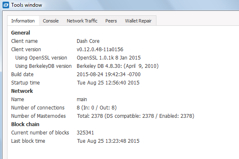The image size is (239, 159).
Task: Select the Information tab
Action: pyautogui.click(x=23, y=21)
